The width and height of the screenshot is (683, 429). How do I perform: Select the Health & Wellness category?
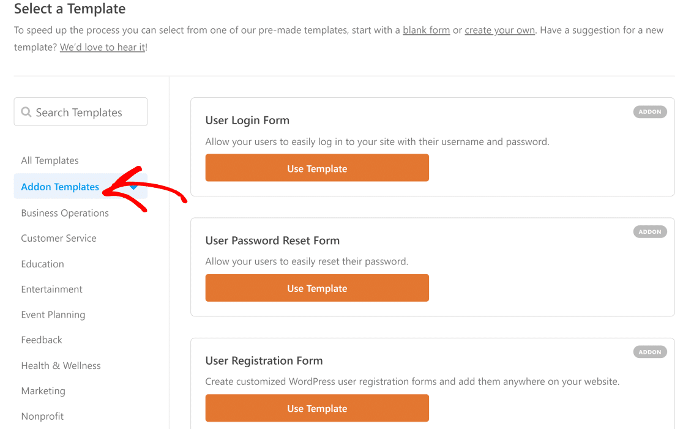point(61,365)
